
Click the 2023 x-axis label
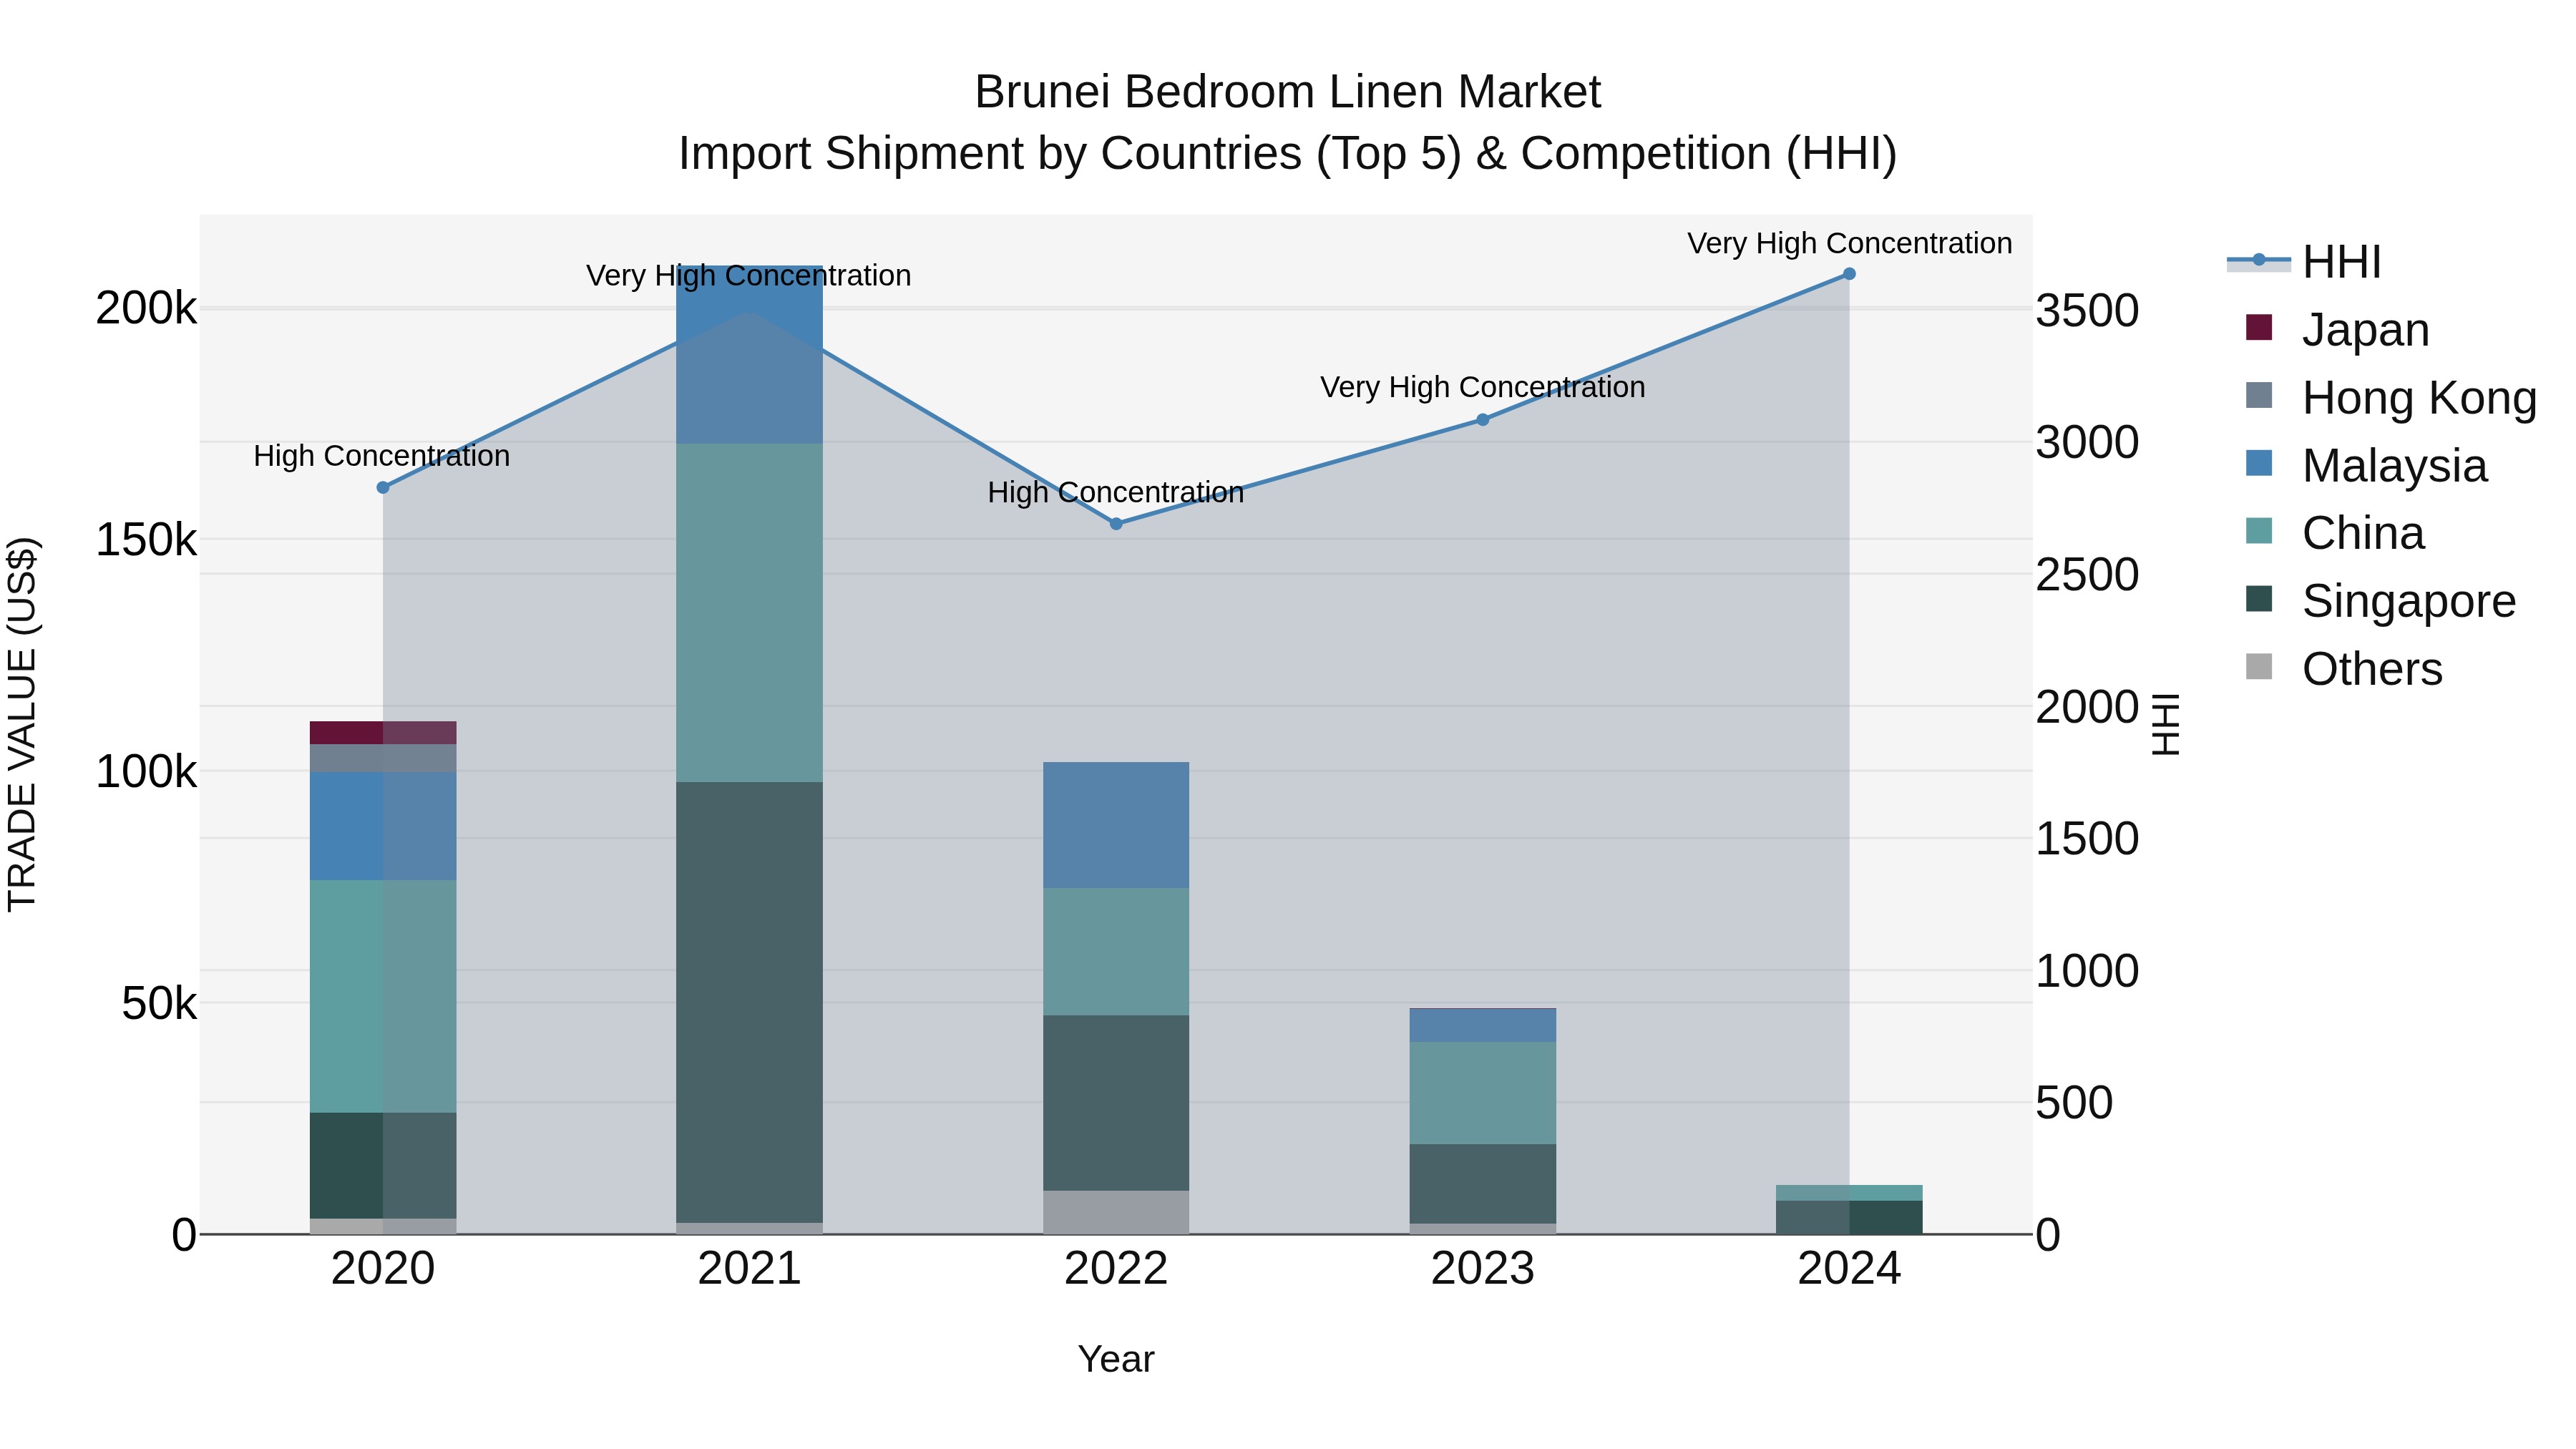click(x=1483, y=1269)
